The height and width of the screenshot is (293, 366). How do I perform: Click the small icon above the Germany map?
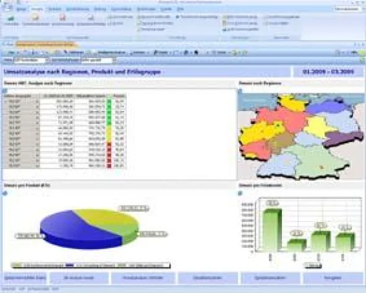click(x=240, y=91)
